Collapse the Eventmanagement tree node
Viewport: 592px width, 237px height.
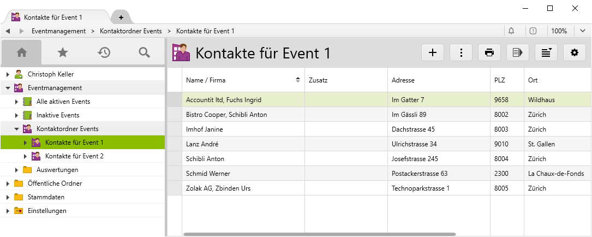click(x=8, y=88)
